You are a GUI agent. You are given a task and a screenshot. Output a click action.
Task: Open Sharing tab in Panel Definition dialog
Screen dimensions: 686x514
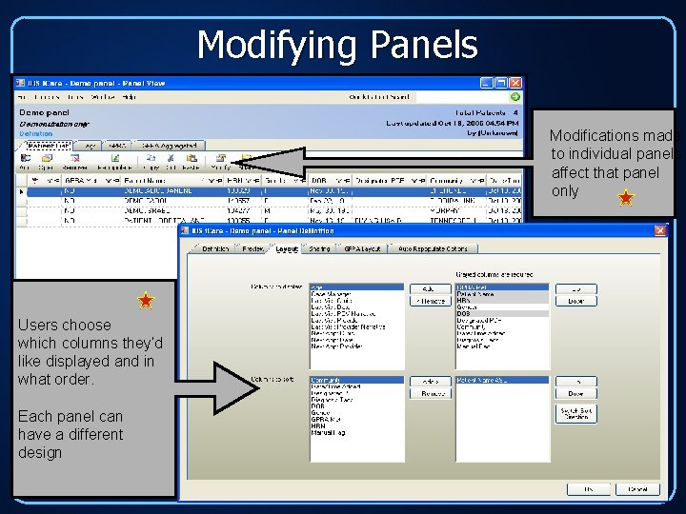point(319,248)
